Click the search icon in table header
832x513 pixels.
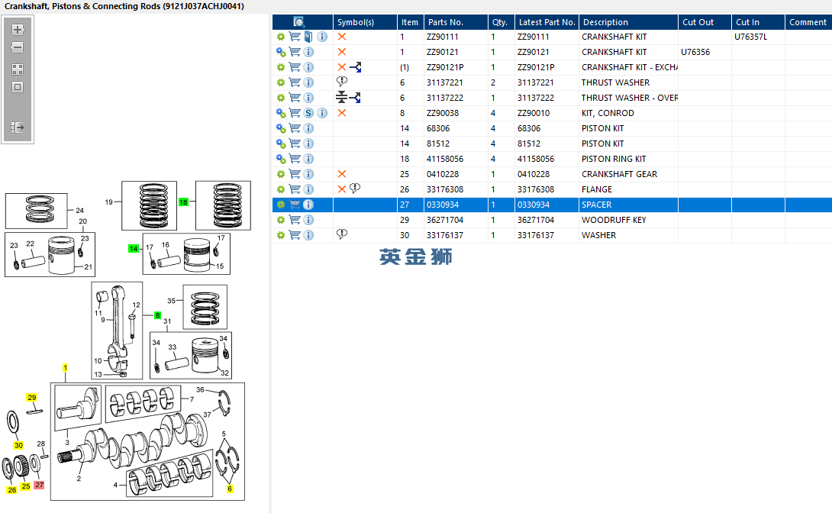299,22
